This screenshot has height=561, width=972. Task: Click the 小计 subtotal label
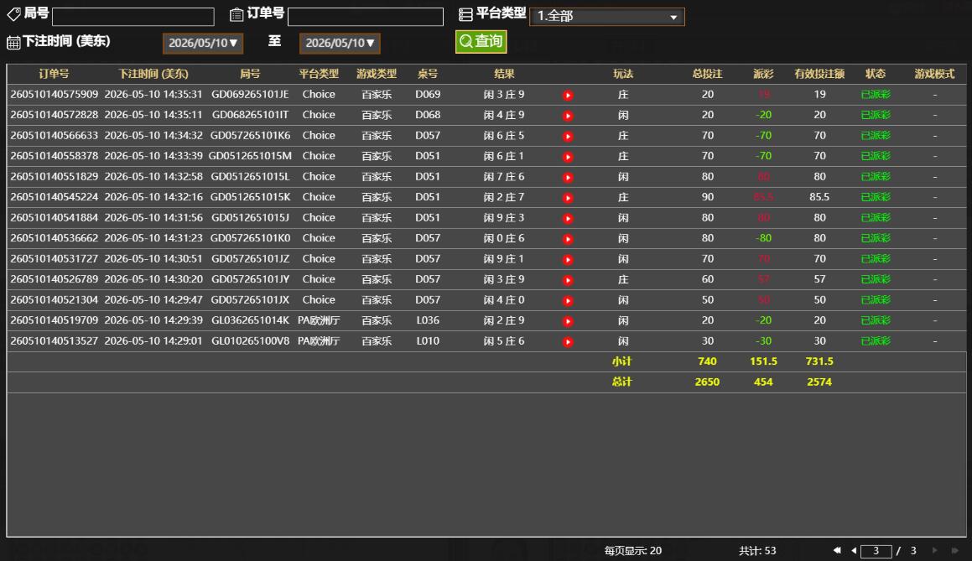click(621, 361)
